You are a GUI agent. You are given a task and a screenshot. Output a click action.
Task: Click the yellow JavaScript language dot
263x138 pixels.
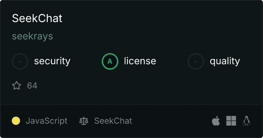[x=16, y=121]
